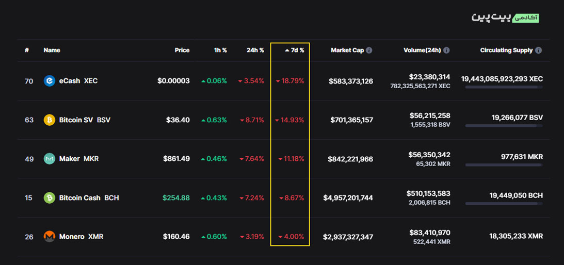Click the Monero 7d change -4.00%
Image resolution: width=564 pixels, height=265 pixels.
(292, 237)
